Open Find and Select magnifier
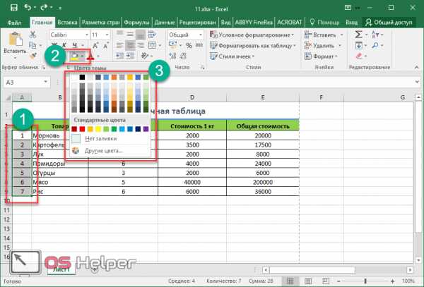 (375, 45)
